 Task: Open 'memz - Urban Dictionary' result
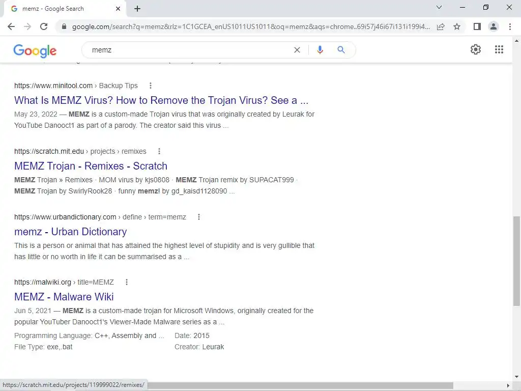pos(70,232)
